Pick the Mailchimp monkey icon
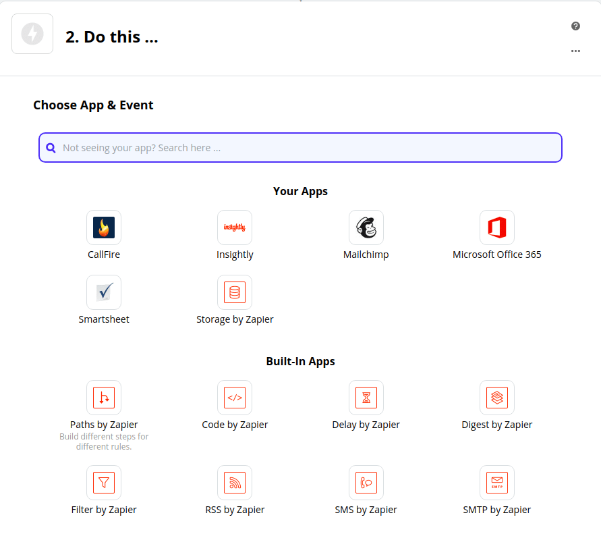Image resolution: width=601 pixels, height=534 pixels. (366, 228)
